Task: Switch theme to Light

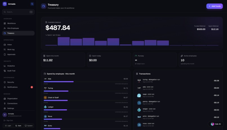Action: coord(8,126)
